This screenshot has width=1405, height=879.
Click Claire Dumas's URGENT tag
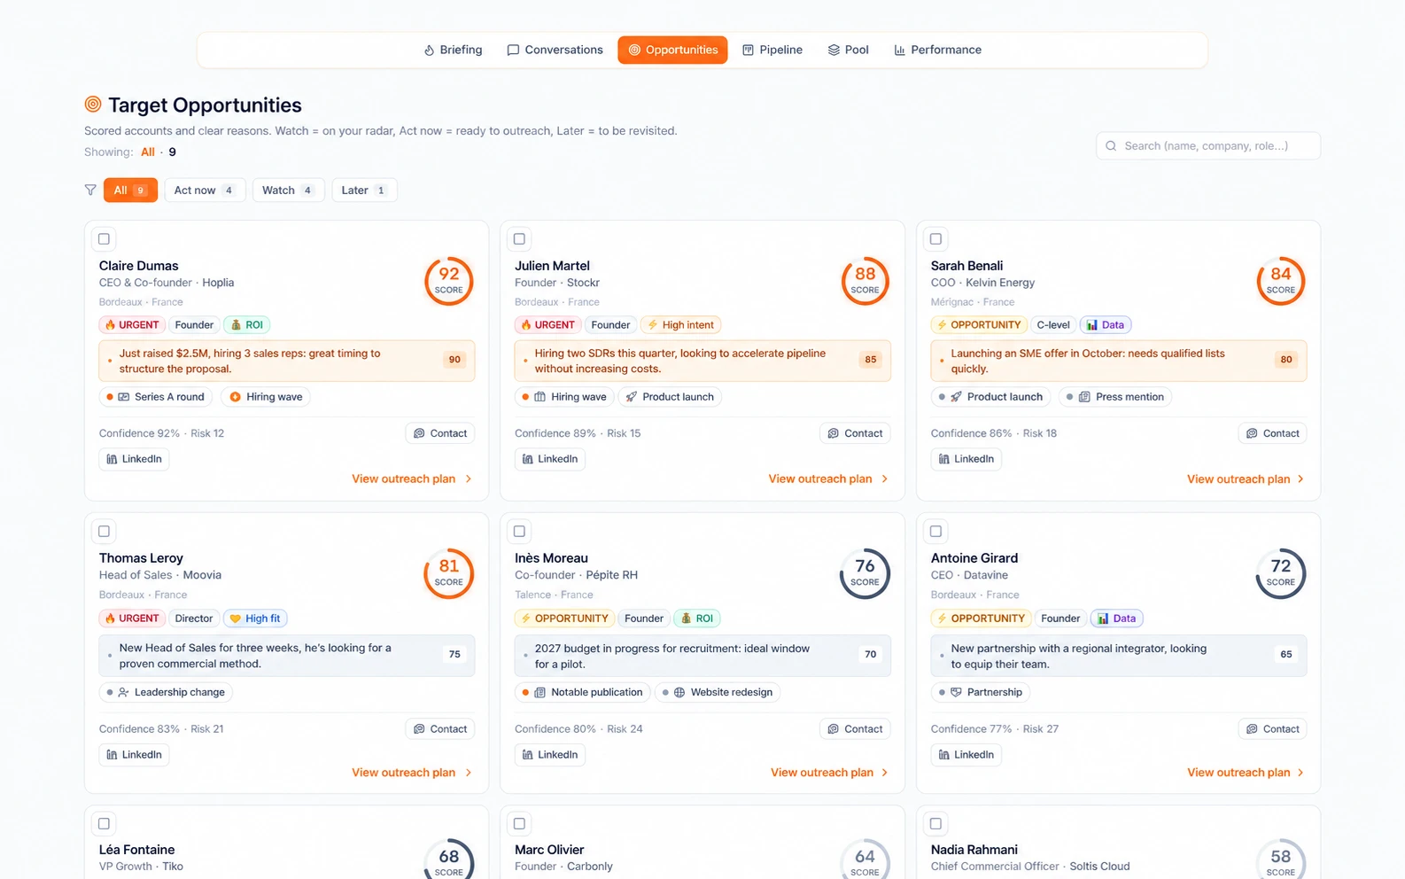click(132, 325)
